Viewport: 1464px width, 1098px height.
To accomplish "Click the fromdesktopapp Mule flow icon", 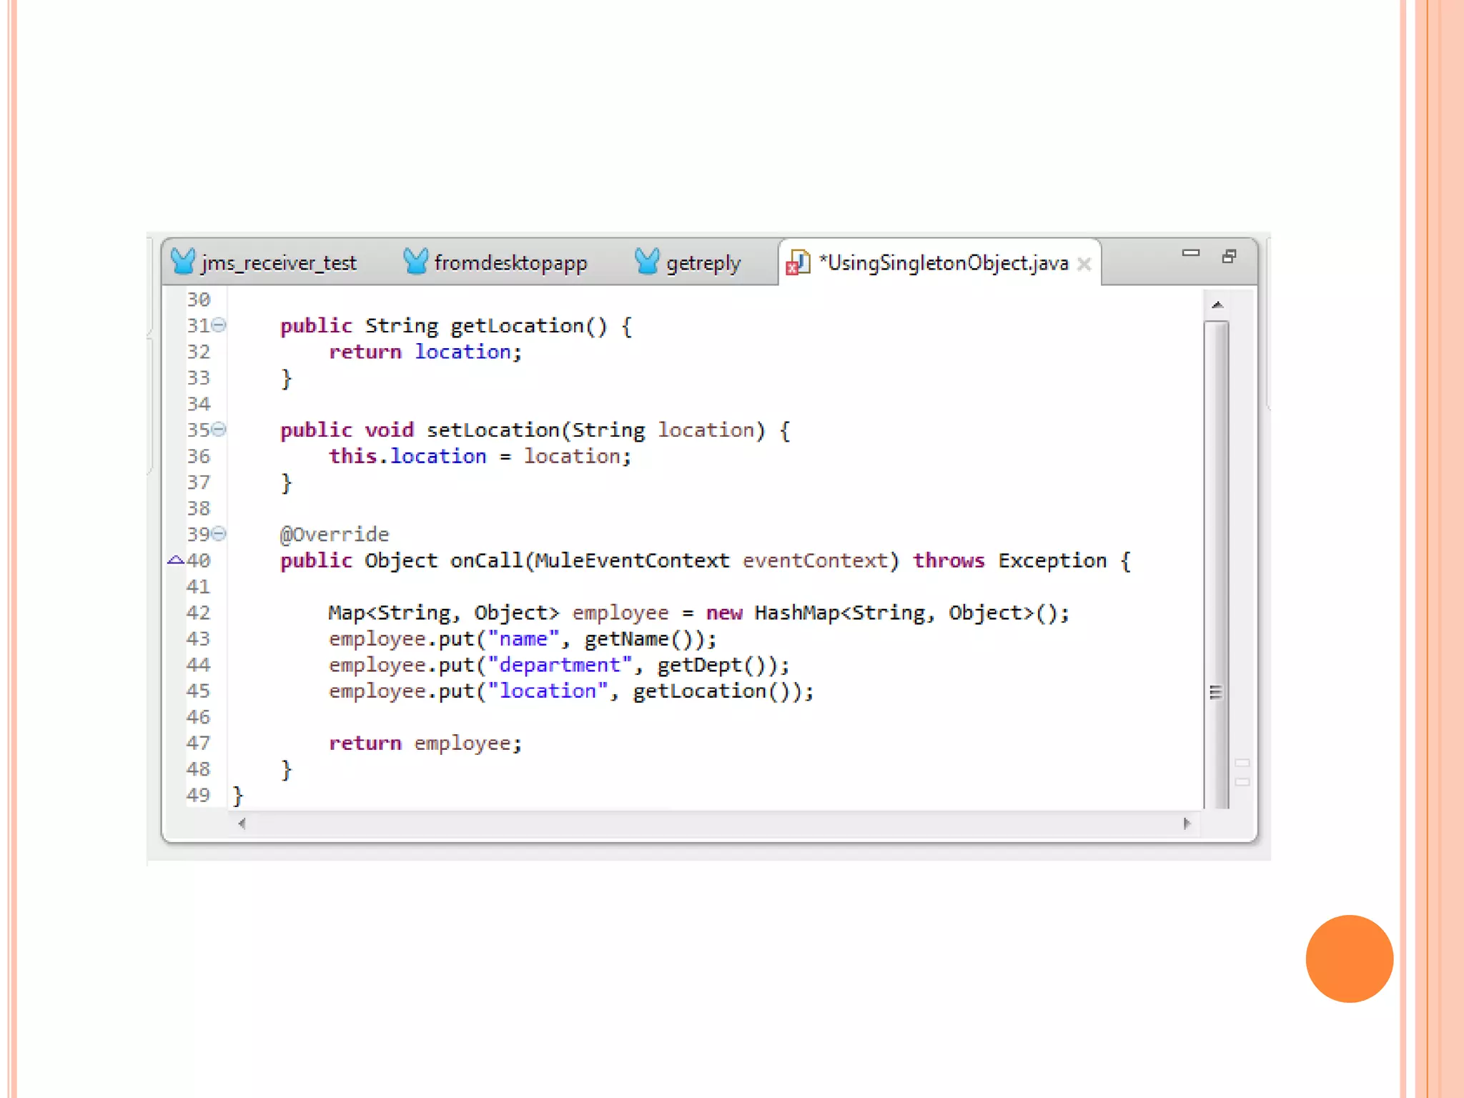I will pos(415,262).
